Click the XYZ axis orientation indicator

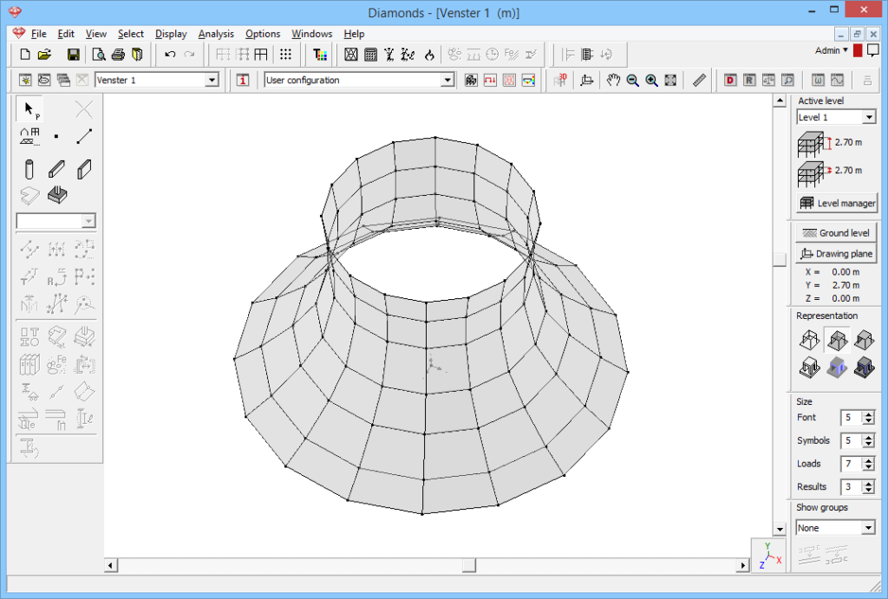click(769, 555)
